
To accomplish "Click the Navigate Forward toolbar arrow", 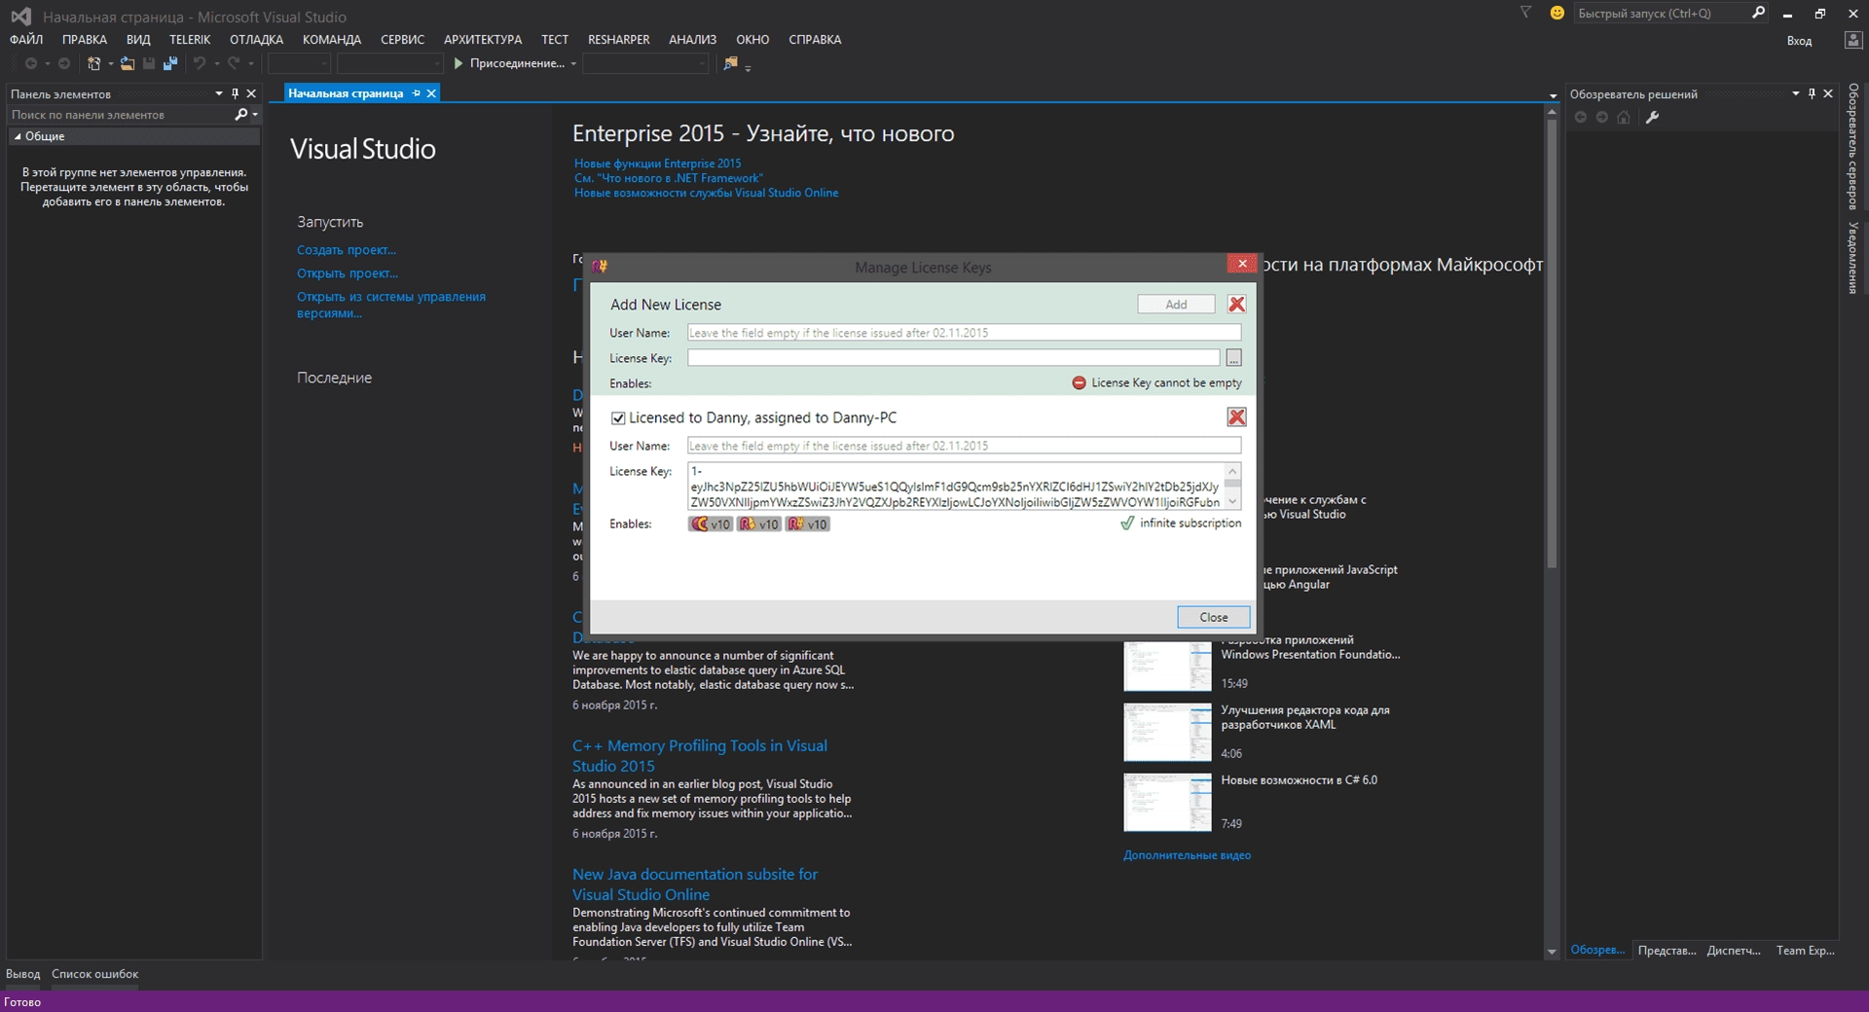I will coord(64,63).
